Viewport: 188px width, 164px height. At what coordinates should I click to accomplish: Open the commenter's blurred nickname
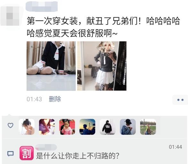tap(46, 147)
